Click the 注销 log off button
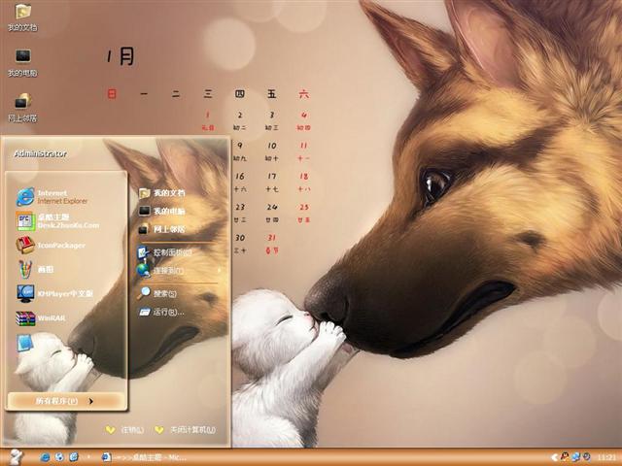This screenshot has width=622, height=466. coord(124,430)
